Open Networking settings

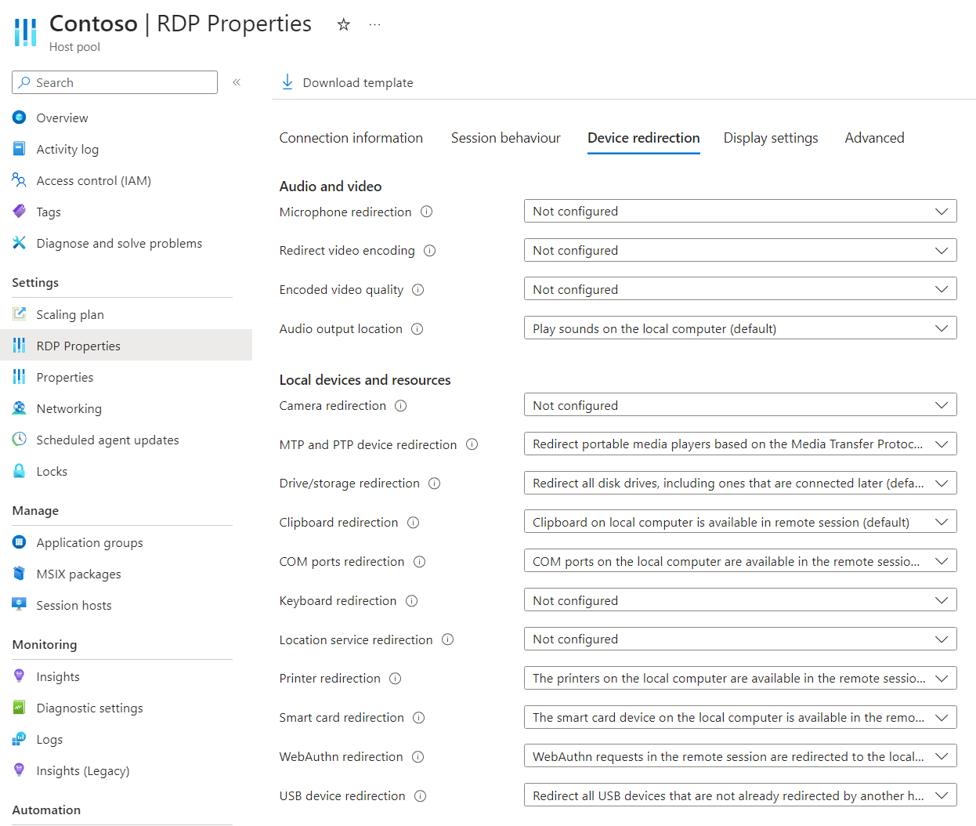click(69, 408)
